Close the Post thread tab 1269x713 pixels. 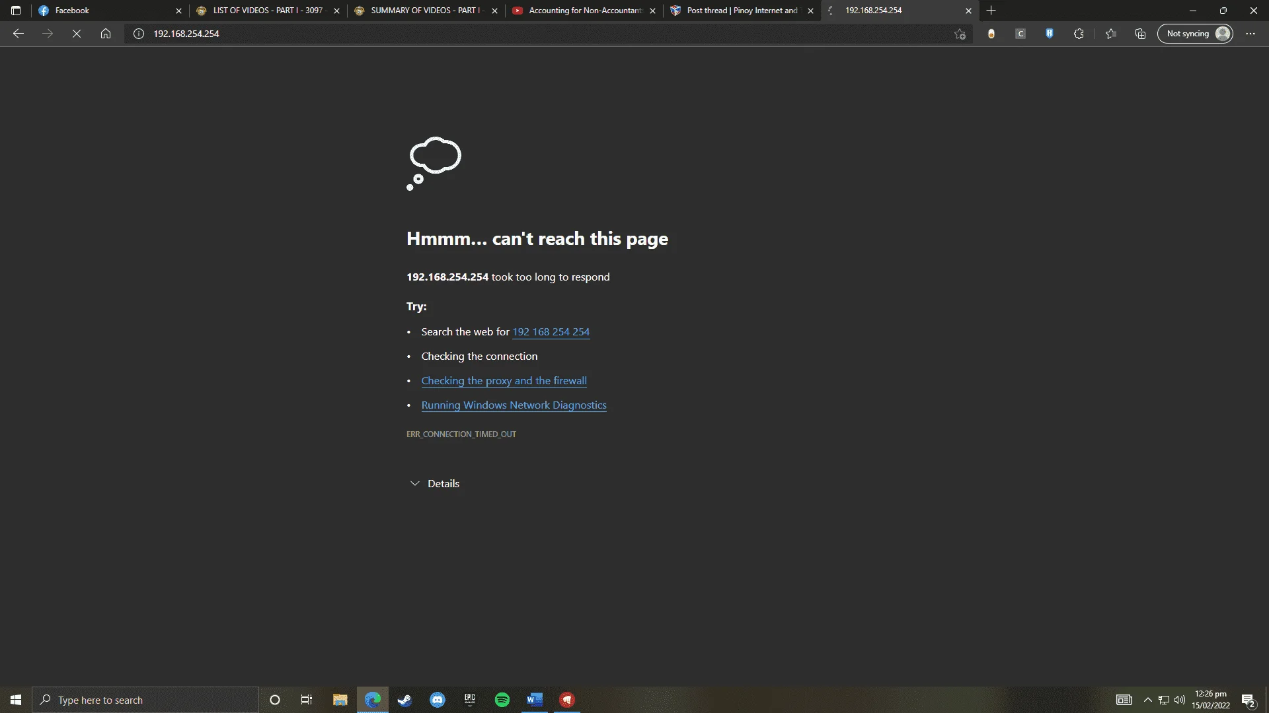pos(810,11)
